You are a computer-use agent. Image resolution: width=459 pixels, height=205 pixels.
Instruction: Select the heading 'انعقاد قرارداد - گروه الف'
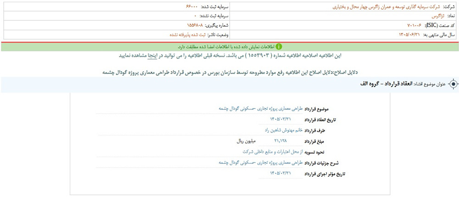[x=386, y=84]
